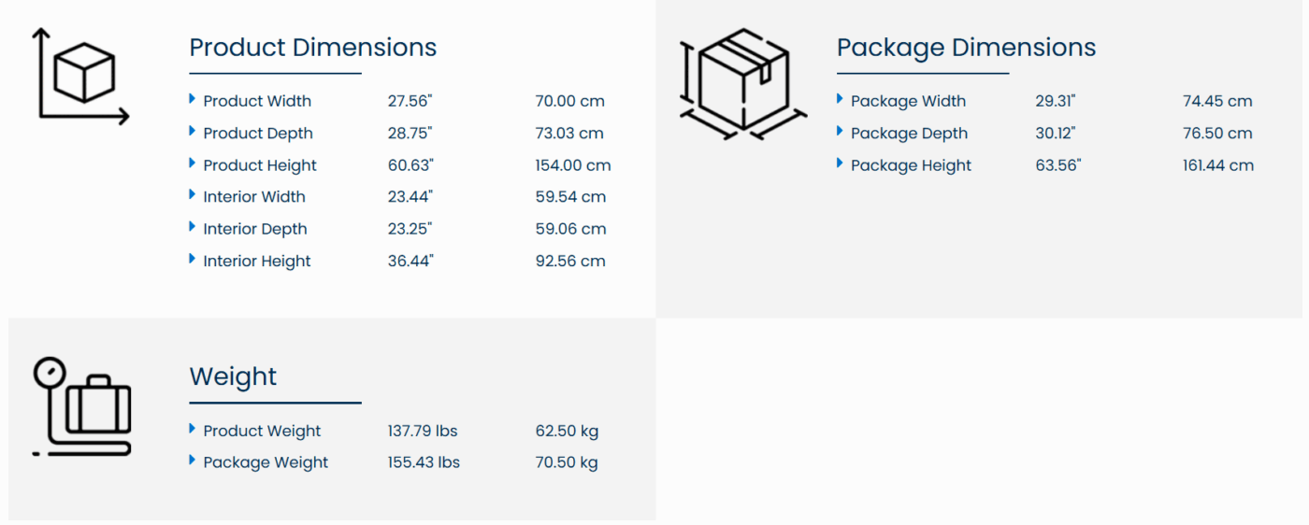Click the luggage scale weight icon
This screenshot has height=525, width=1309.
click(x=82, y=407)
